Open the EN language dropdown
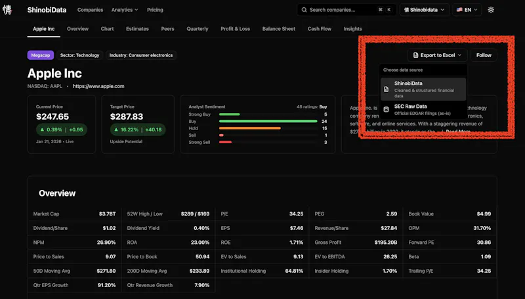This screenshot has height=299, width=525. tap(467, 10)
